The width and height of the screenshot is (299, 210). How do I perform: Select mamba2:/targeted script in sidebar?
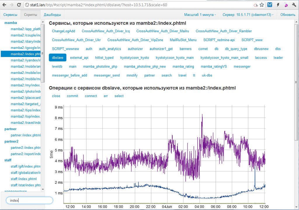click(26, 104)
